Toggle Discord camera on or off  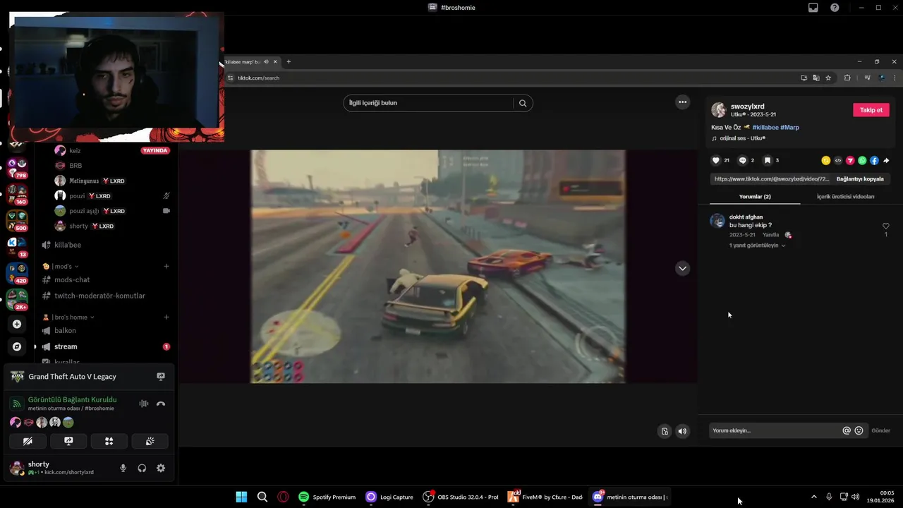tap(28, 441)
